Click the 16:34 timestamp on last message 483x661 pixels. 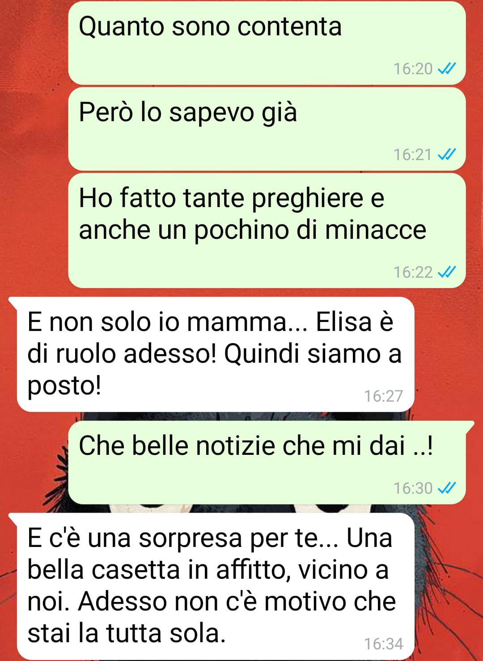(x=383, y=644)
